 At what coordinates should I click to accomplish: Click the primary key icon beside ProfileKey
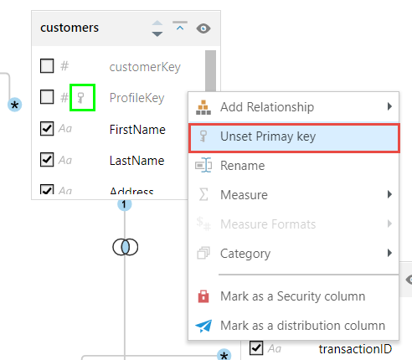point(80,98)
